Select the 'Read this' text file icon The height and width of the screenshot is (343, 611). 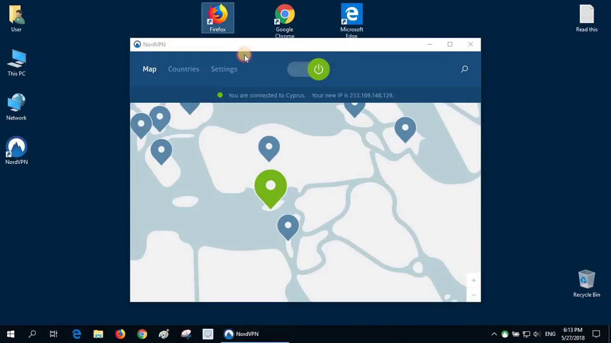[587, 19]
